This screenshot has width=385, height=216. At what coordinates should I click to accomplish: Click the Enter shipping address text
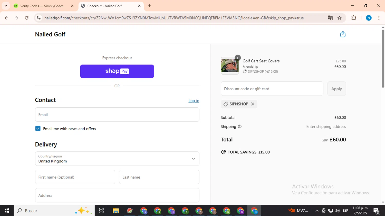click(326, 127)
